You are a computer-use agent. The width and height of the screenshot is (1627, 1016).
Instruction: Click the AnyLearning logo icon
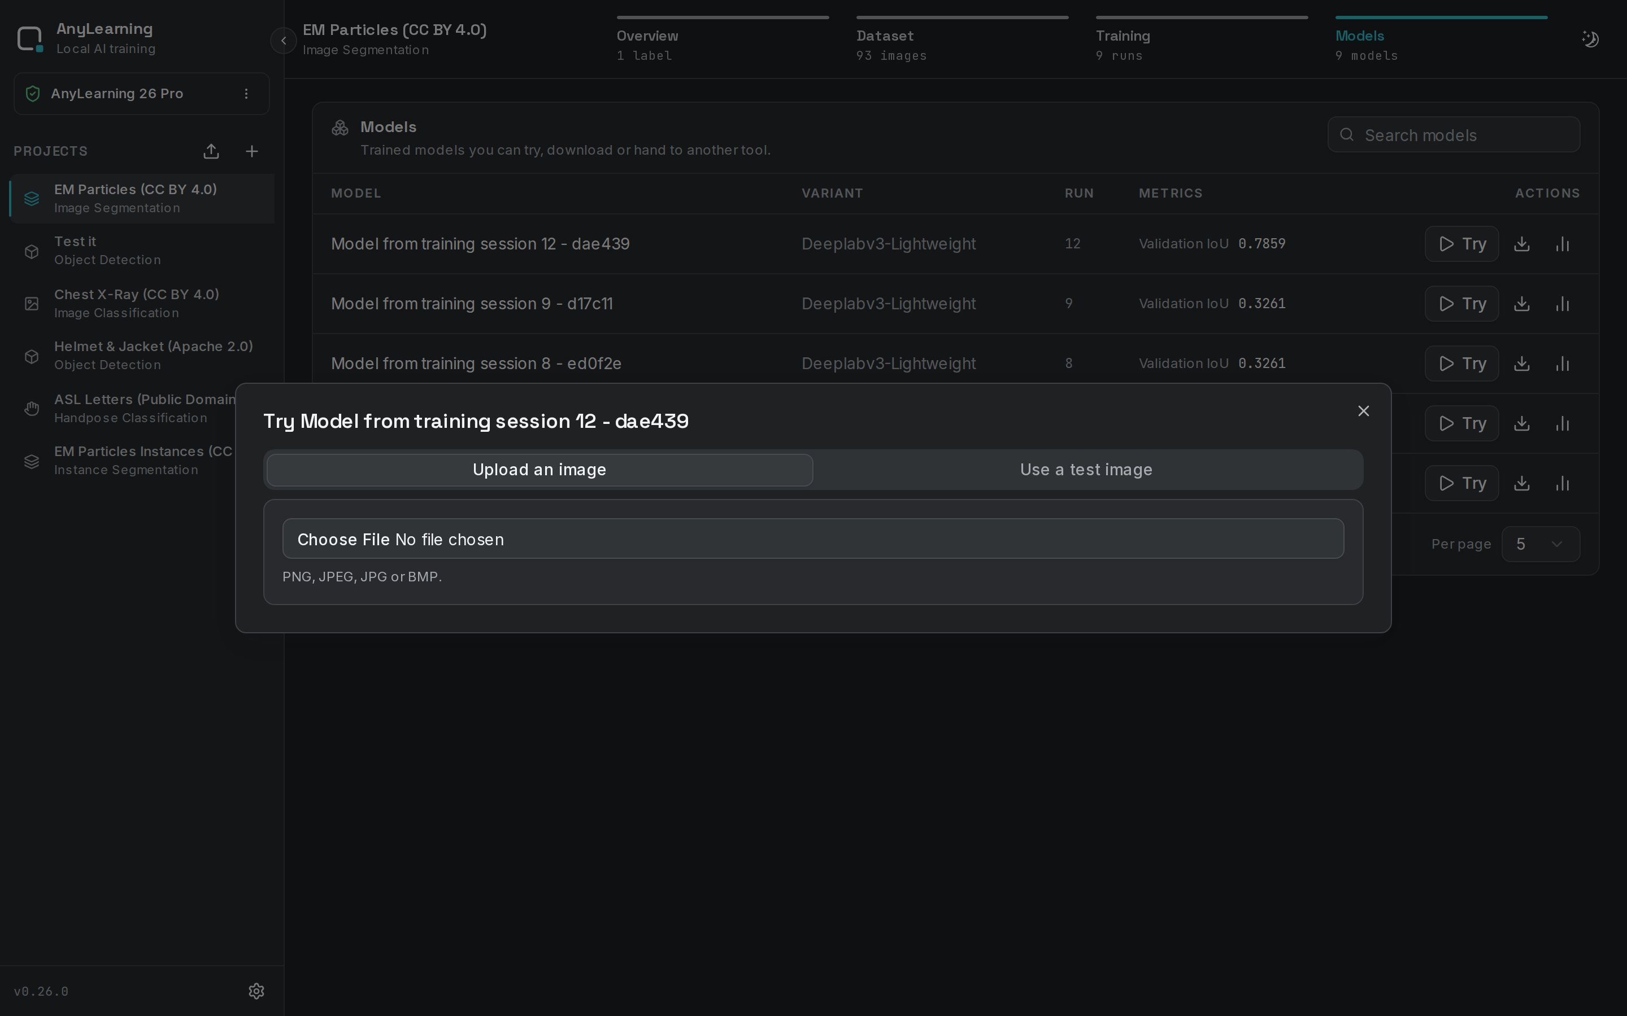click(x=31, y=39)
